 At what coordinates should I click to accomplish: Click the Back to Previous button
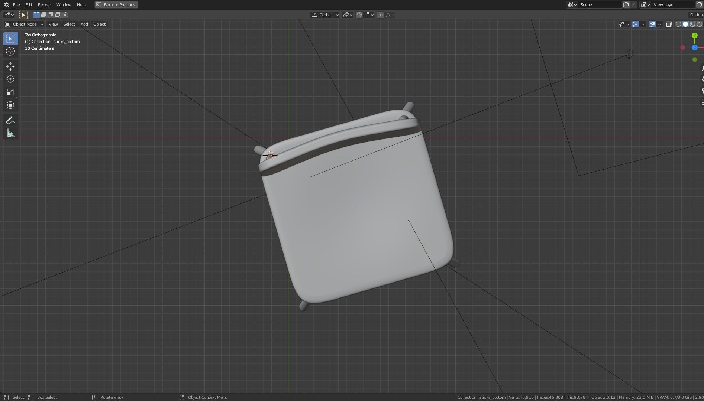click(x=116, y=5)
